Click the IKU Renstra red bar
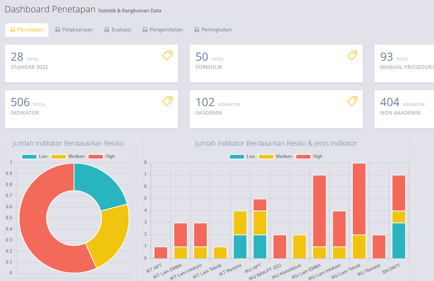Screen dimensions: 434x281 click(x=379, y=247)
